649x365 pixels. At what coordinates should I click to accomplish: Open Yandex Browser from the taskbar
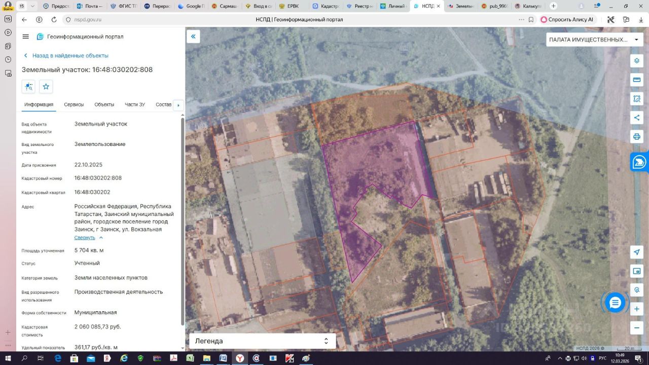pos(239,358)
